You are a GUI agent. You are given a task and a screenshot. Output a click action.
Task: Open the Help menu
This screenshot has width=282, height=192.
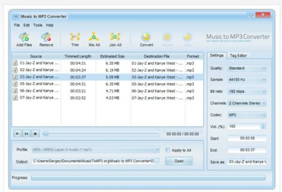tap(50, 25)
